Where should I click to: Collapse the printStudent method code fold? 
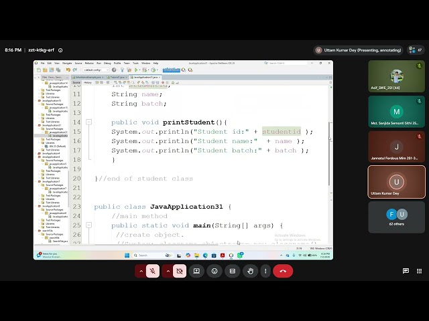[89, 122]
